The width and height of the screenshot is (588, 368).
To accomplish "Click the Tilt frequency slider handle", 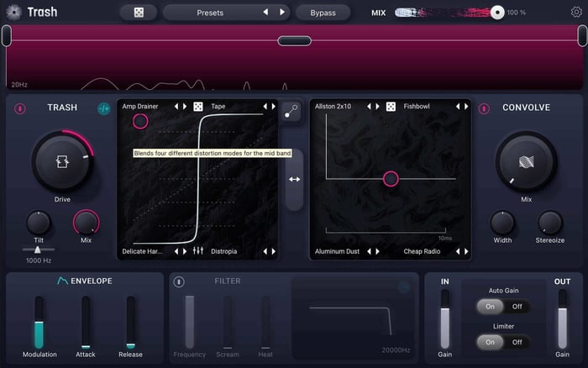I will tap(38, 250).
